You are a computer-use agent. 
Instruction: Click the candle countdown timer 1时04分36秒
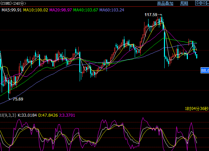[x=197, y=108]
